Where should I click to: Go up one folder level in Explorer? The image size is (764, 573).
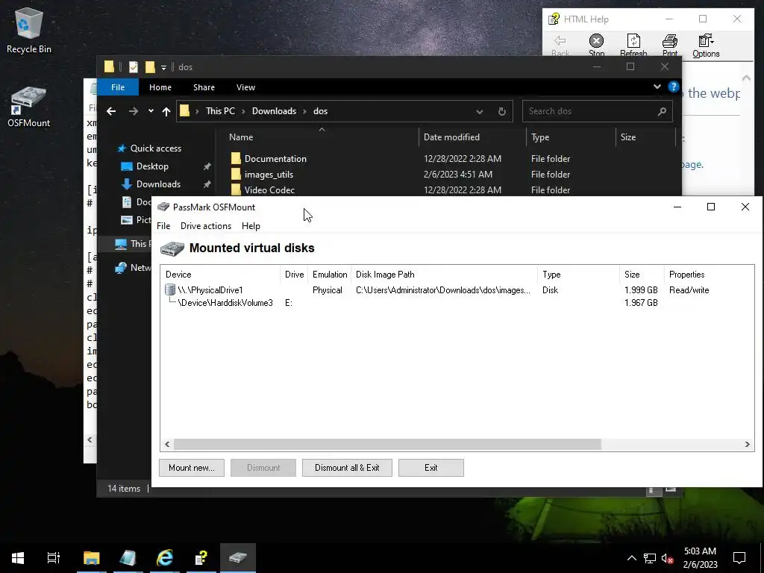click(166, 111)
